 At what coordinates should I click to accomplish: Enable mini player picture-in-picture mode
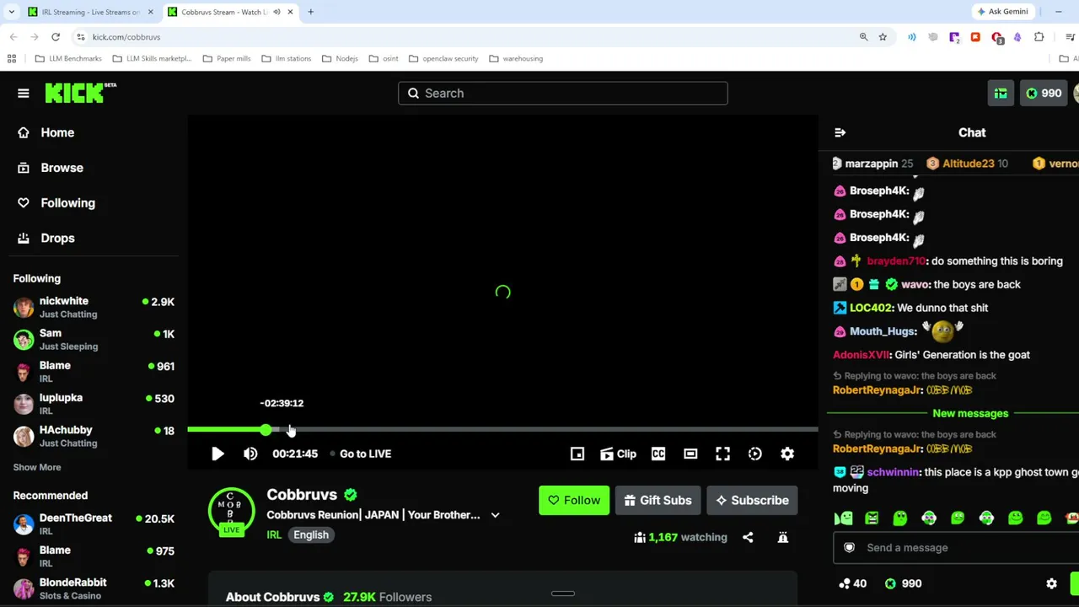[x=577, y=454]
